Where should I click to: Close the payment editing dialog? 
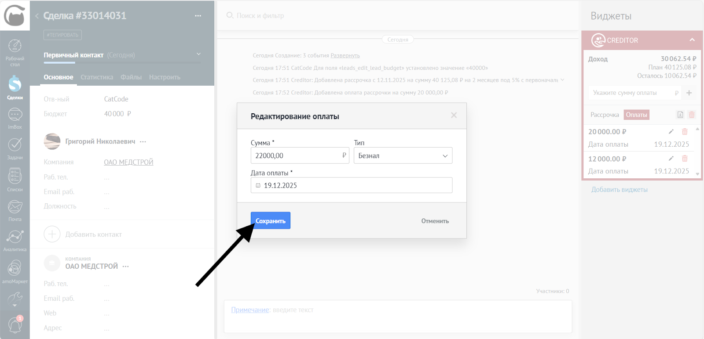pyautogui.click(x=454, y=115)
